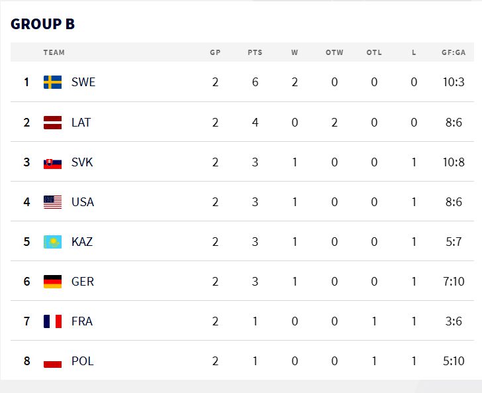This screenshot has width=482, height=393.
Task: Click the France flag icon
Action: (52, 321)
